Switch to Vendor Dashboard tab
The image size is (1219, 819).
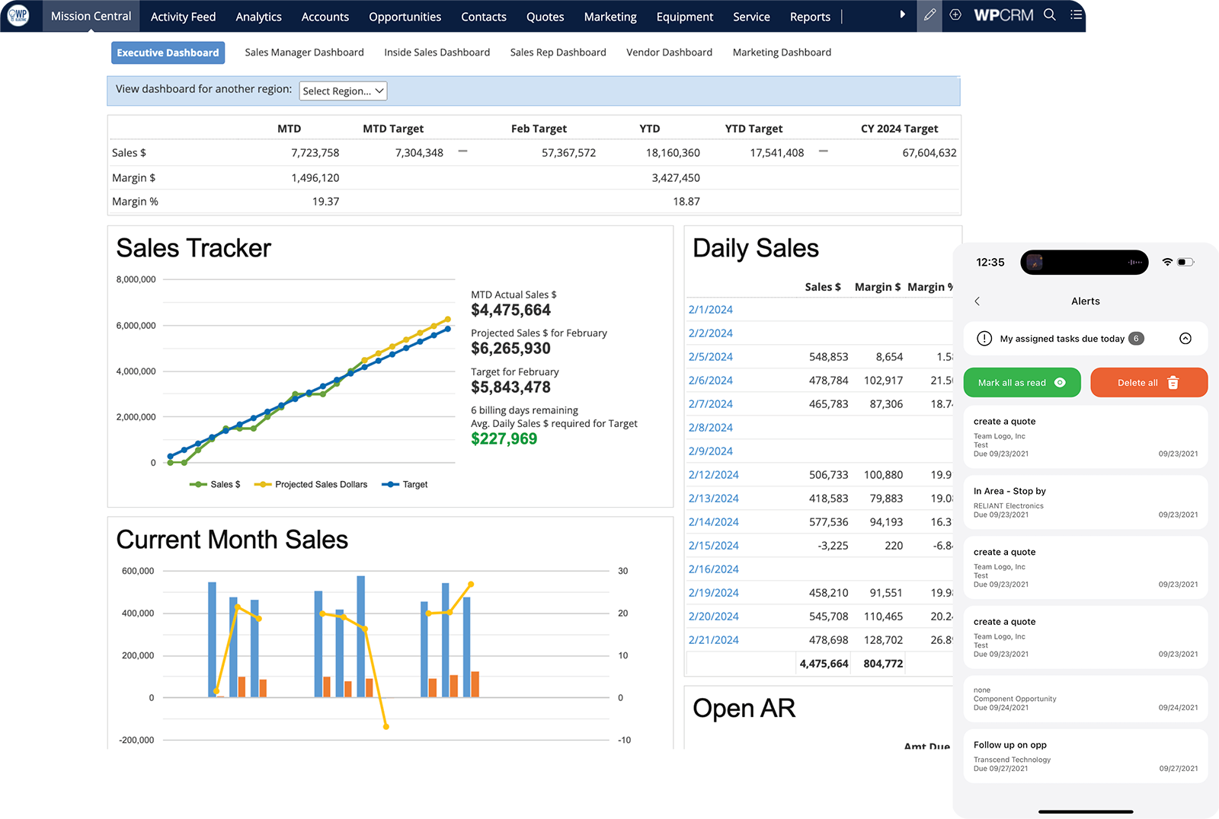point(669,53)
